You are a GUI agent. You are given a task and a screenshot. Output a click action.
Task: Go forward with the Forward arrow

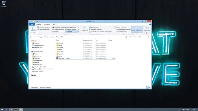coord(34,37)
